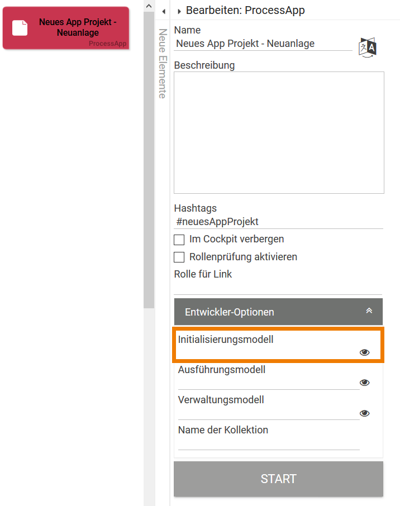Click the eye icon beside Verwaltungsmodell
The image size is (400, 506).
(364, 413)
